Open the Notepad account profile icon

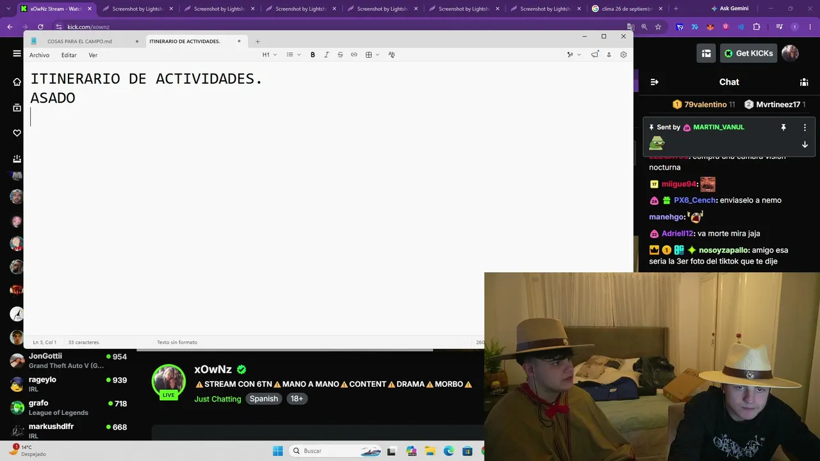609,55
